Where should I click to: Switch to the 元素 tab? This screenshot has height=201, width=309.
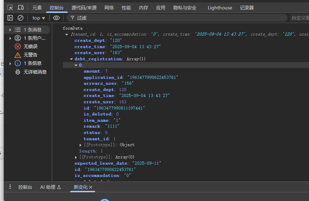tap(37, 8)
